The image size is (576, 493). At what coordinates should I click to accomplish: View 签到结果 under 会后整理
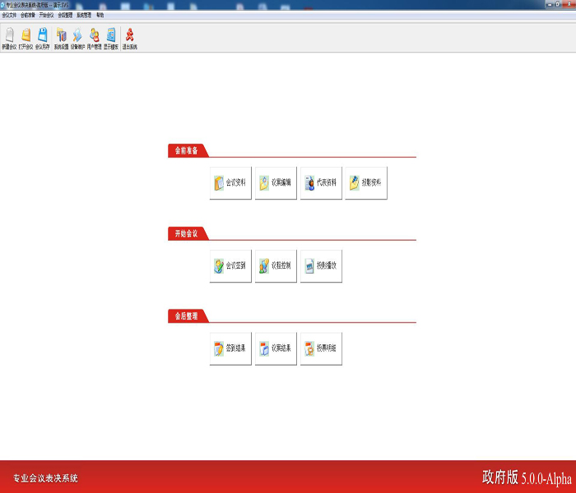230,348
